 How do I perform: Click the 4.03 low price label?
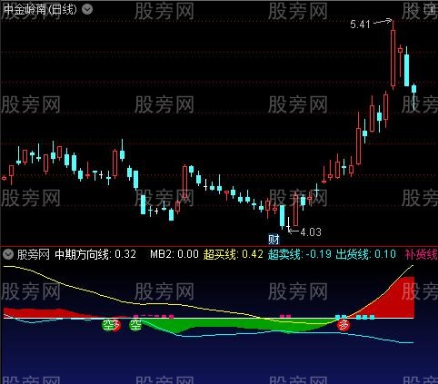pos(311,232)
